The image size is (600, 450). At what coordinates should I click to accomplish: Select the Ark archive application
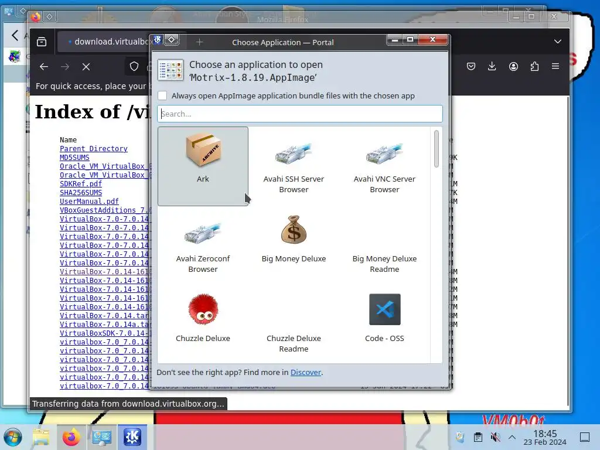[x=203, y=166]
